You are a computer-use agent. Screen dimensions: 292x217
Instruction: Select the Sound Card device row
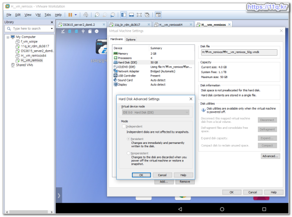(153, 80)
